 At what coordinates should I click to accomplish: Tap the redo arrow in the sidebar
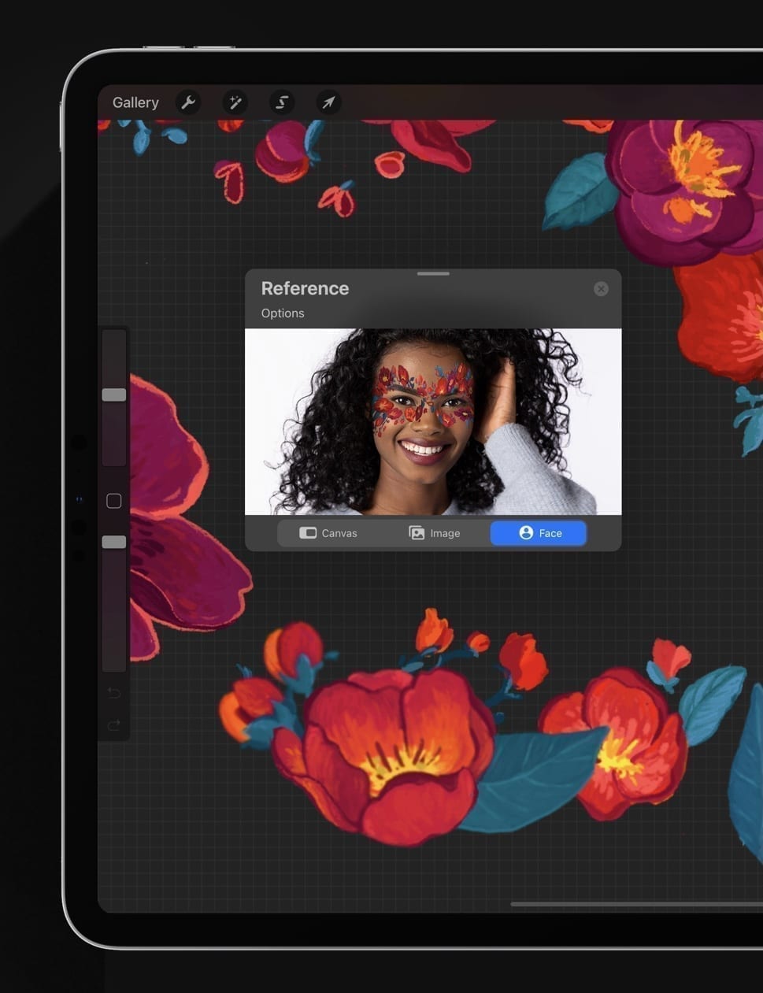point(113,724)
